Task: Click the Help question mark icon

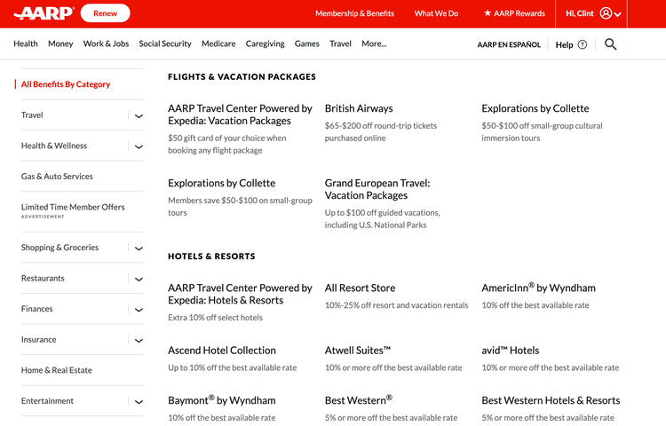Action: (x=583, y=44)
